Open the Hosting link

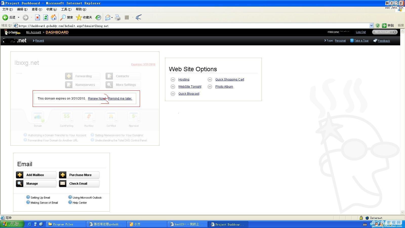click(x=184, y=80)
